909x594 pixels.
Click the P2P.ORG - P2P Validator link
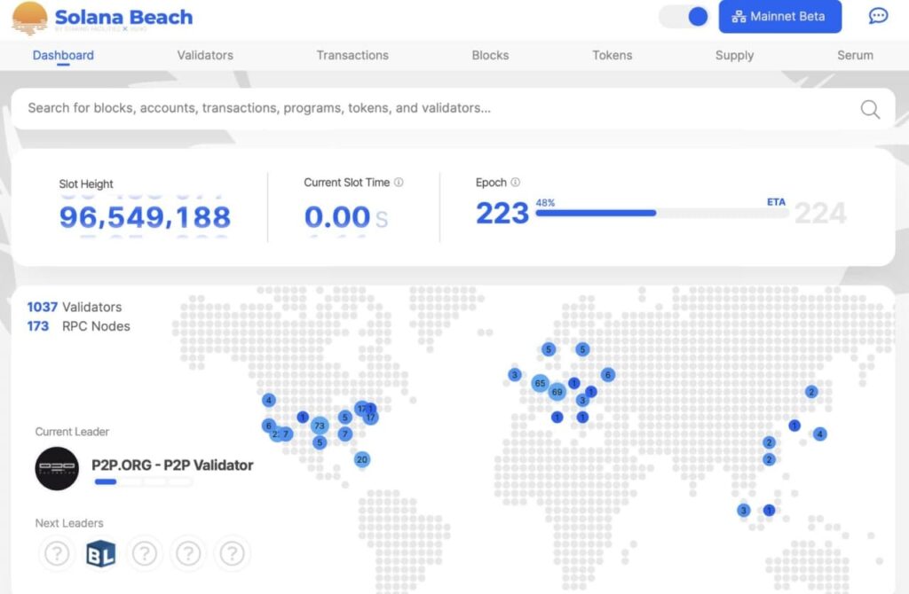(x=172, y=465)
